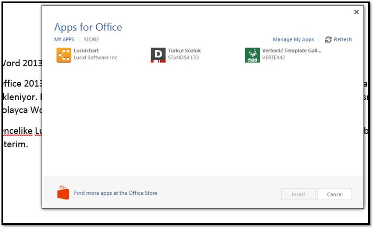
Task: Close the Apps for Office dialog
Action: click(x=356, y=12)
